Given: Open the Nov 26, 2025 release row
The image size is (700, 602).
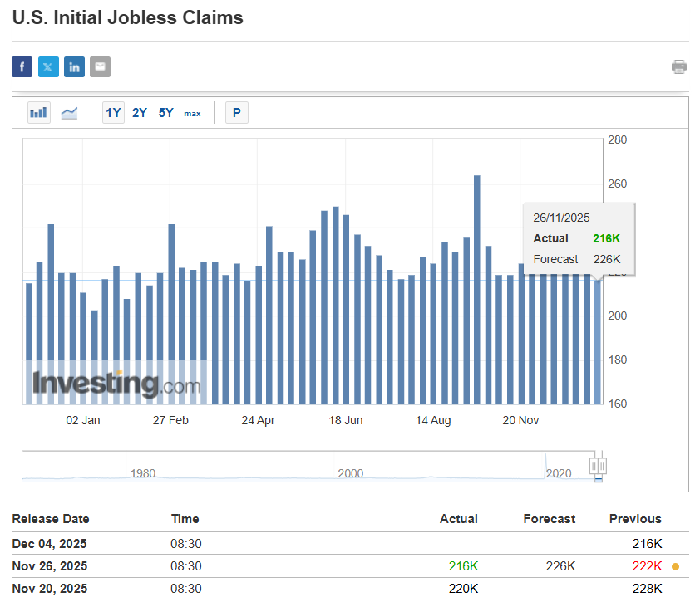Looking at the screenshot, I should (49, 566).
